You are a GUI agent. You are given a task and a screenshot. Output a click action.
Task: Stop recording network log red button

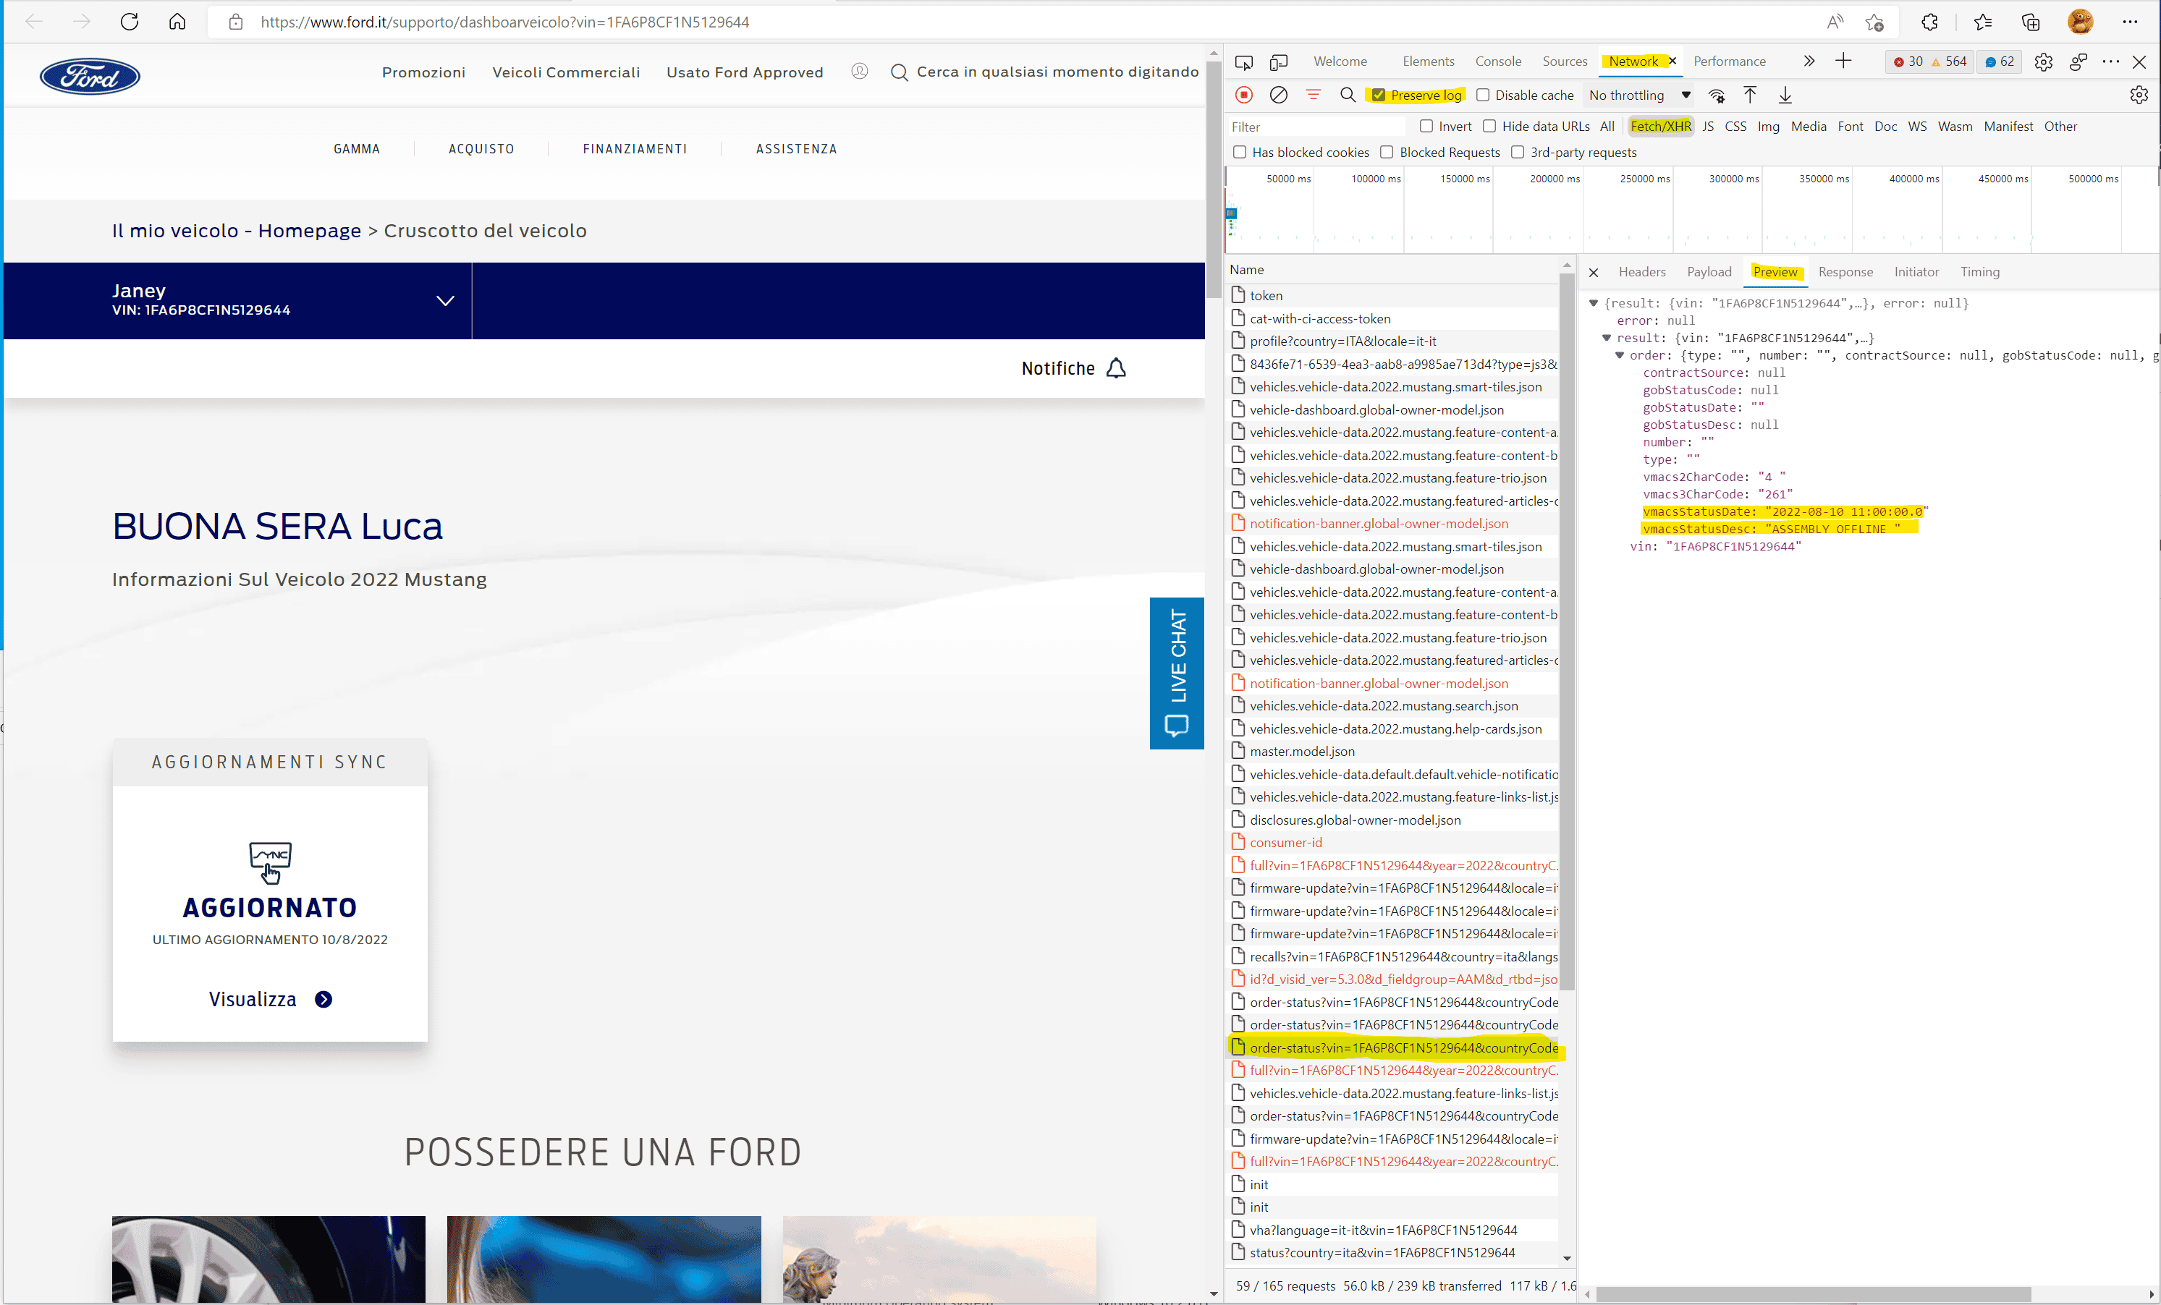coord(1243,95)
